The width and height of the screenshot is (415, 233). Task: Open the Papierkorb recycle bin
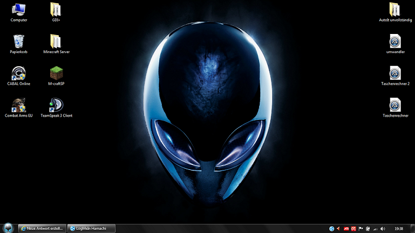19,41
